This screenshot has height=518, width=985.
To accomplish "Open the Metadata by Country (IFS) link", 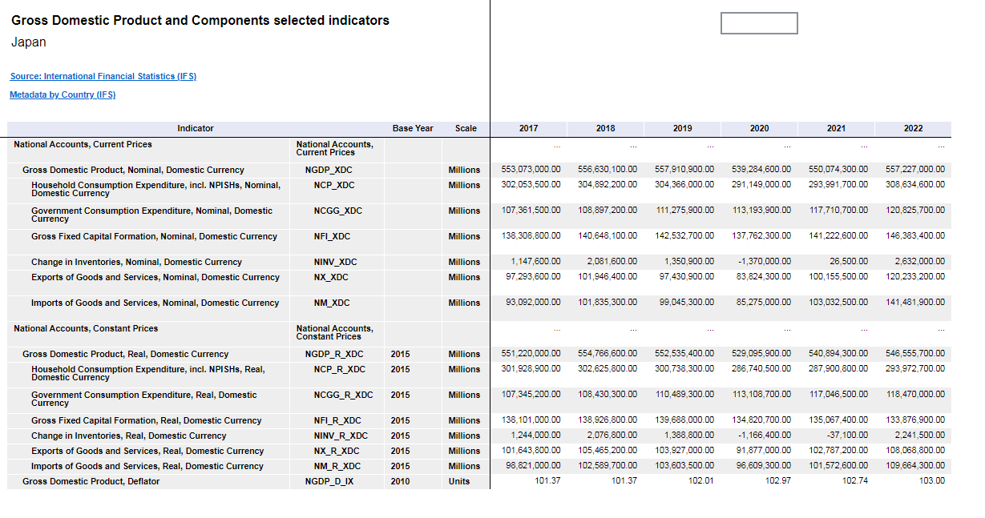I will point(63,94).
